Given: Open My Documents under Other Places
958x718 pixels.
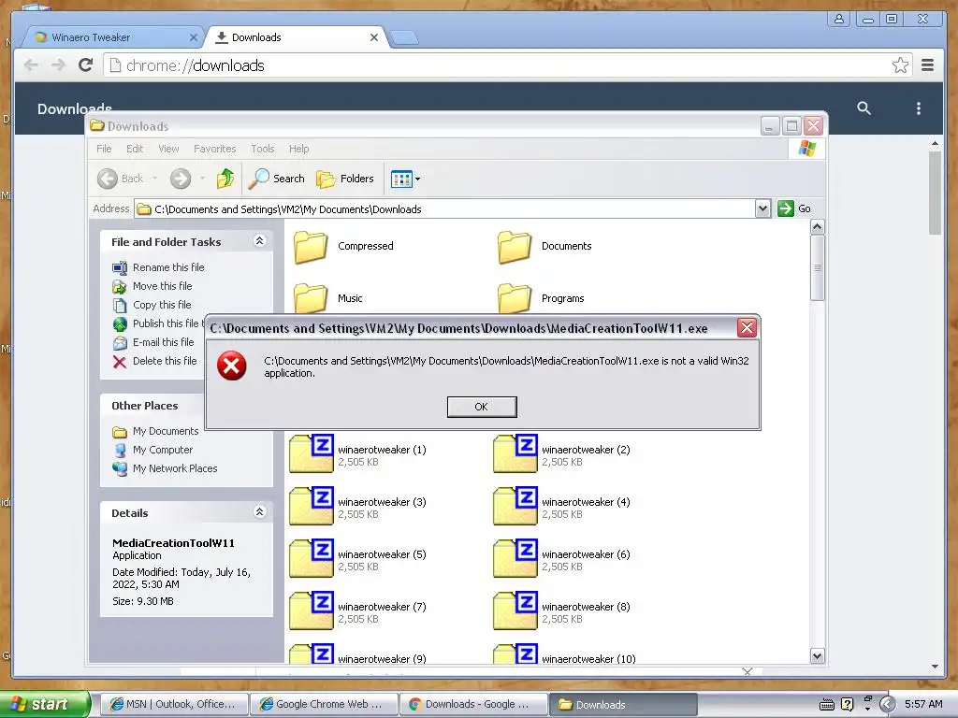Looking at the screenshot, I should (156, 431).
